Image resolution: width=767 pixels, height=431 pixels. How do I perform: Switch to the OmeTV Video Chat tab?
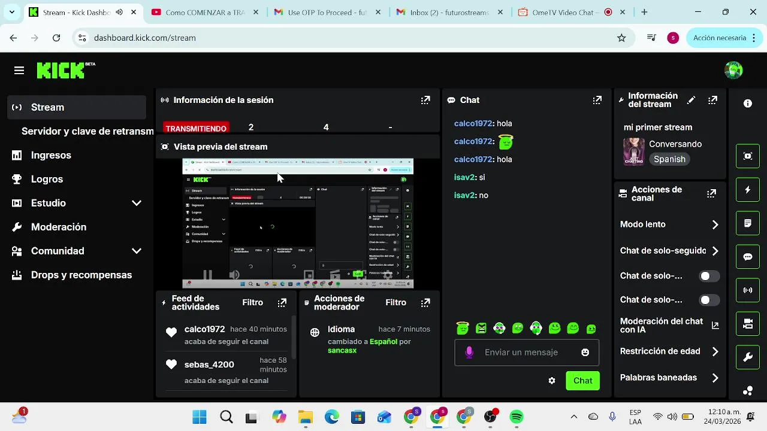click(570, 12)
